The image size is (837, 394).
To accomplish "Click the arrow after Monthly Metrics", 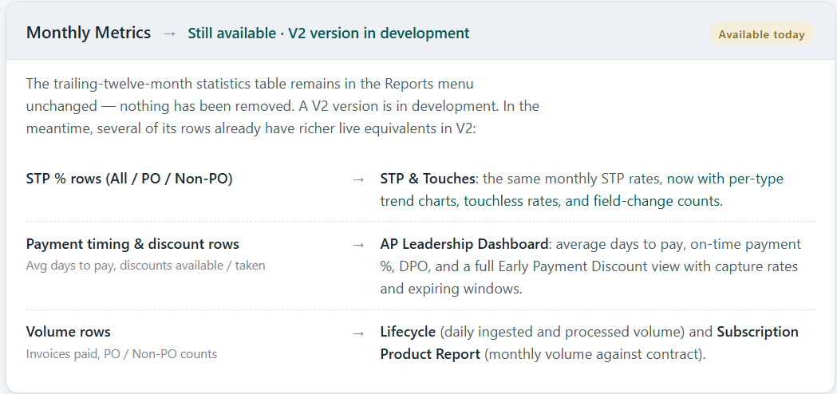I will point(170,33).
